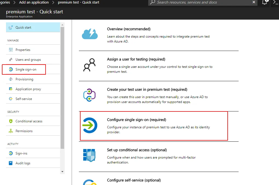Screen dimensions: 279x185
Task: Click Configure when and how users description
Action: click(151, 160)
